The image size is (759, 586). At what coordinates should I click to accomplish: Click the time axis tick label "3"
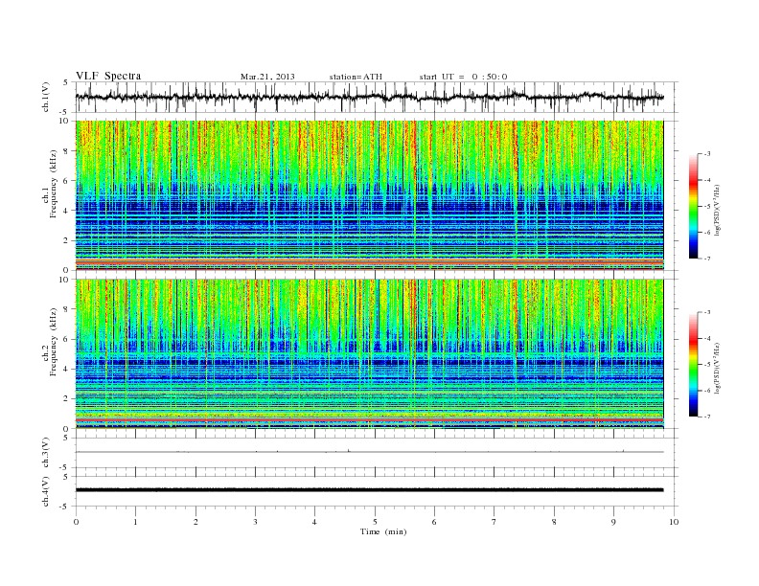click(255, 522)
